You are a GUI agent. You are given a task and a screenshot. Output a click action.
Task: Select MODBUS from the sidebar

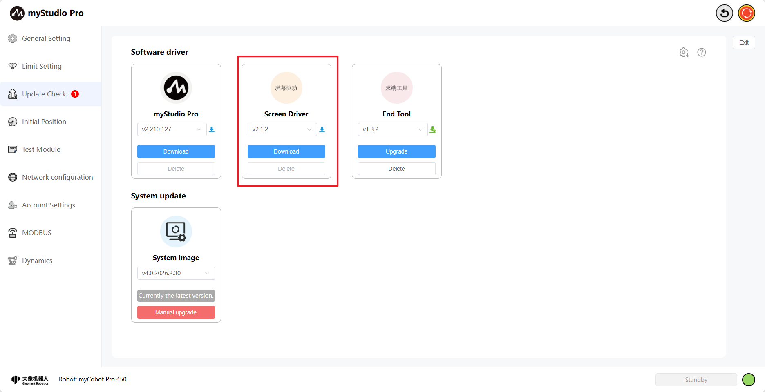click(37, 233)
